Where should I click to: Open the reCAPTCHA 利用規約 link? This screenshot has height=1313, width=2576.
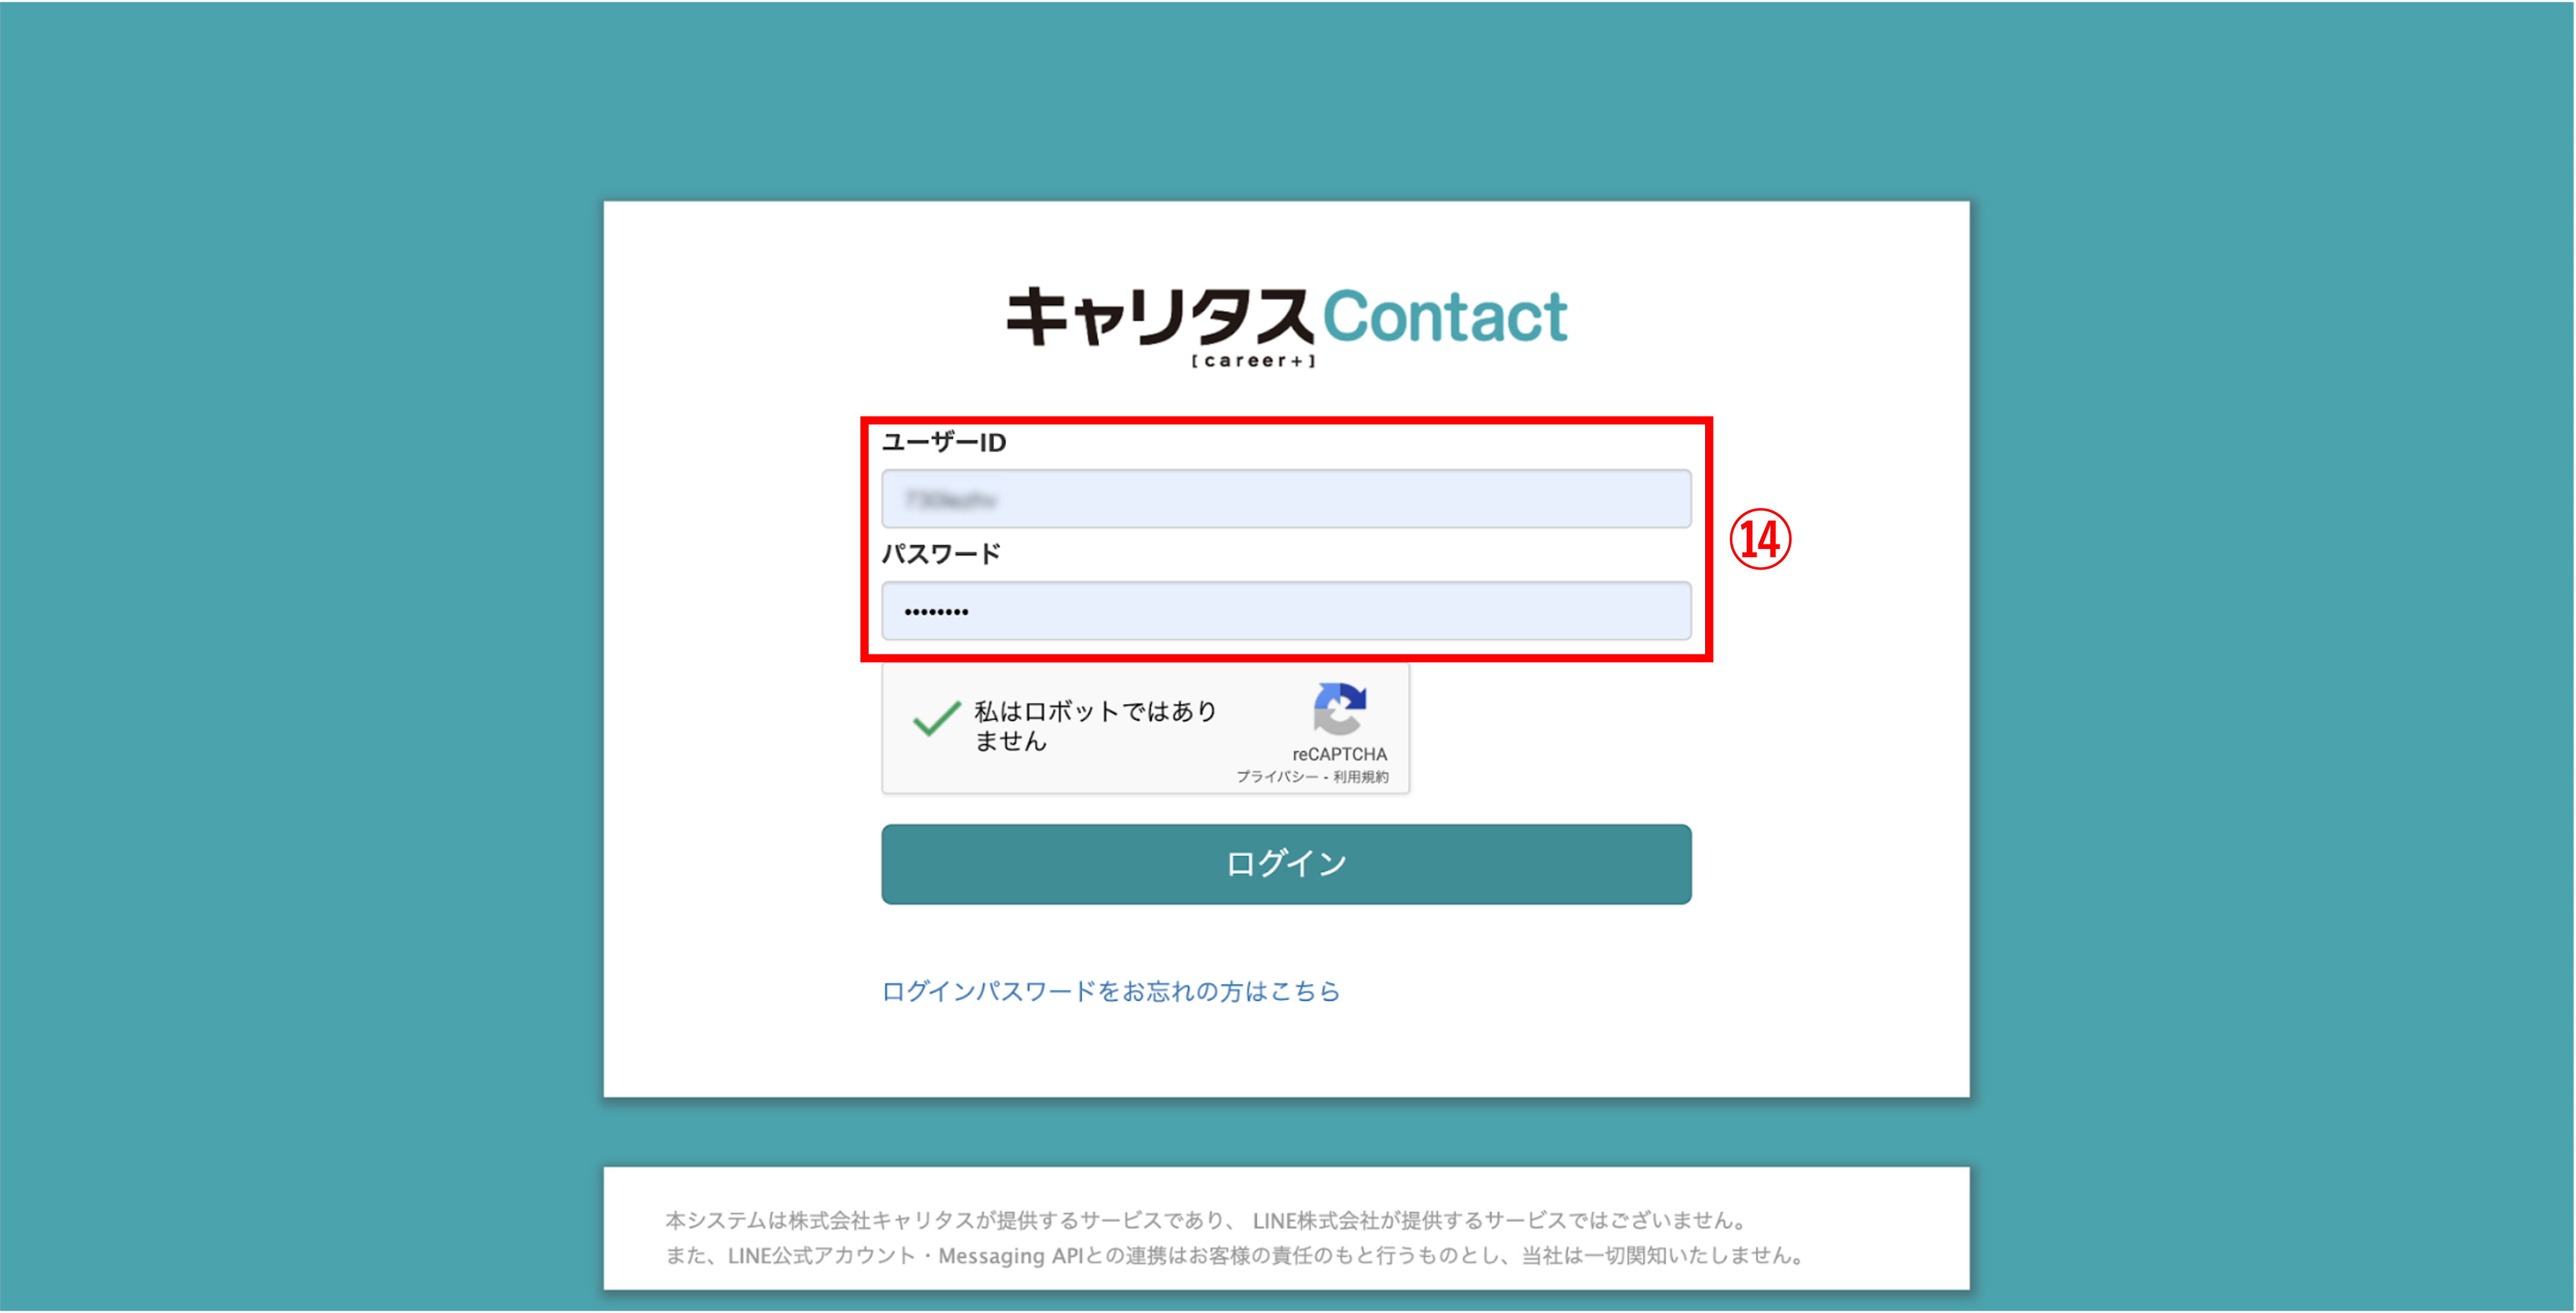pos(1361,777)
